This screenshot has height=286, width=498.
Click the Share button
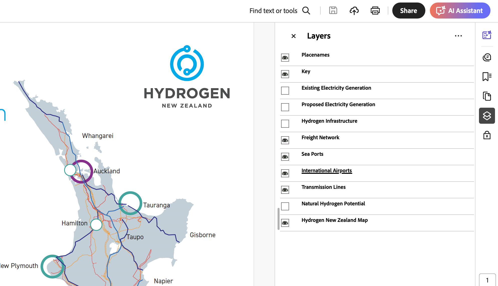click(x=409, y=11)
